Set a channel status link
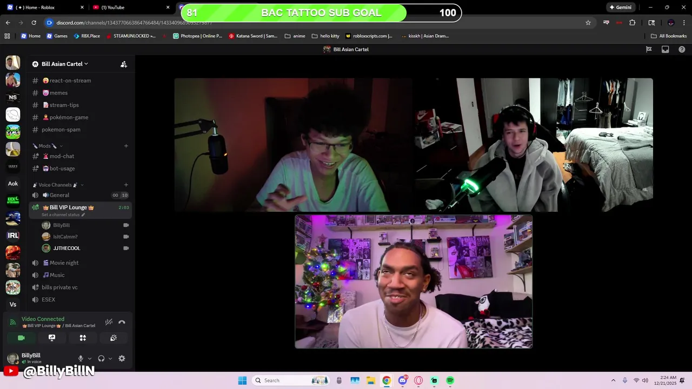 click(x=63, y=215)
